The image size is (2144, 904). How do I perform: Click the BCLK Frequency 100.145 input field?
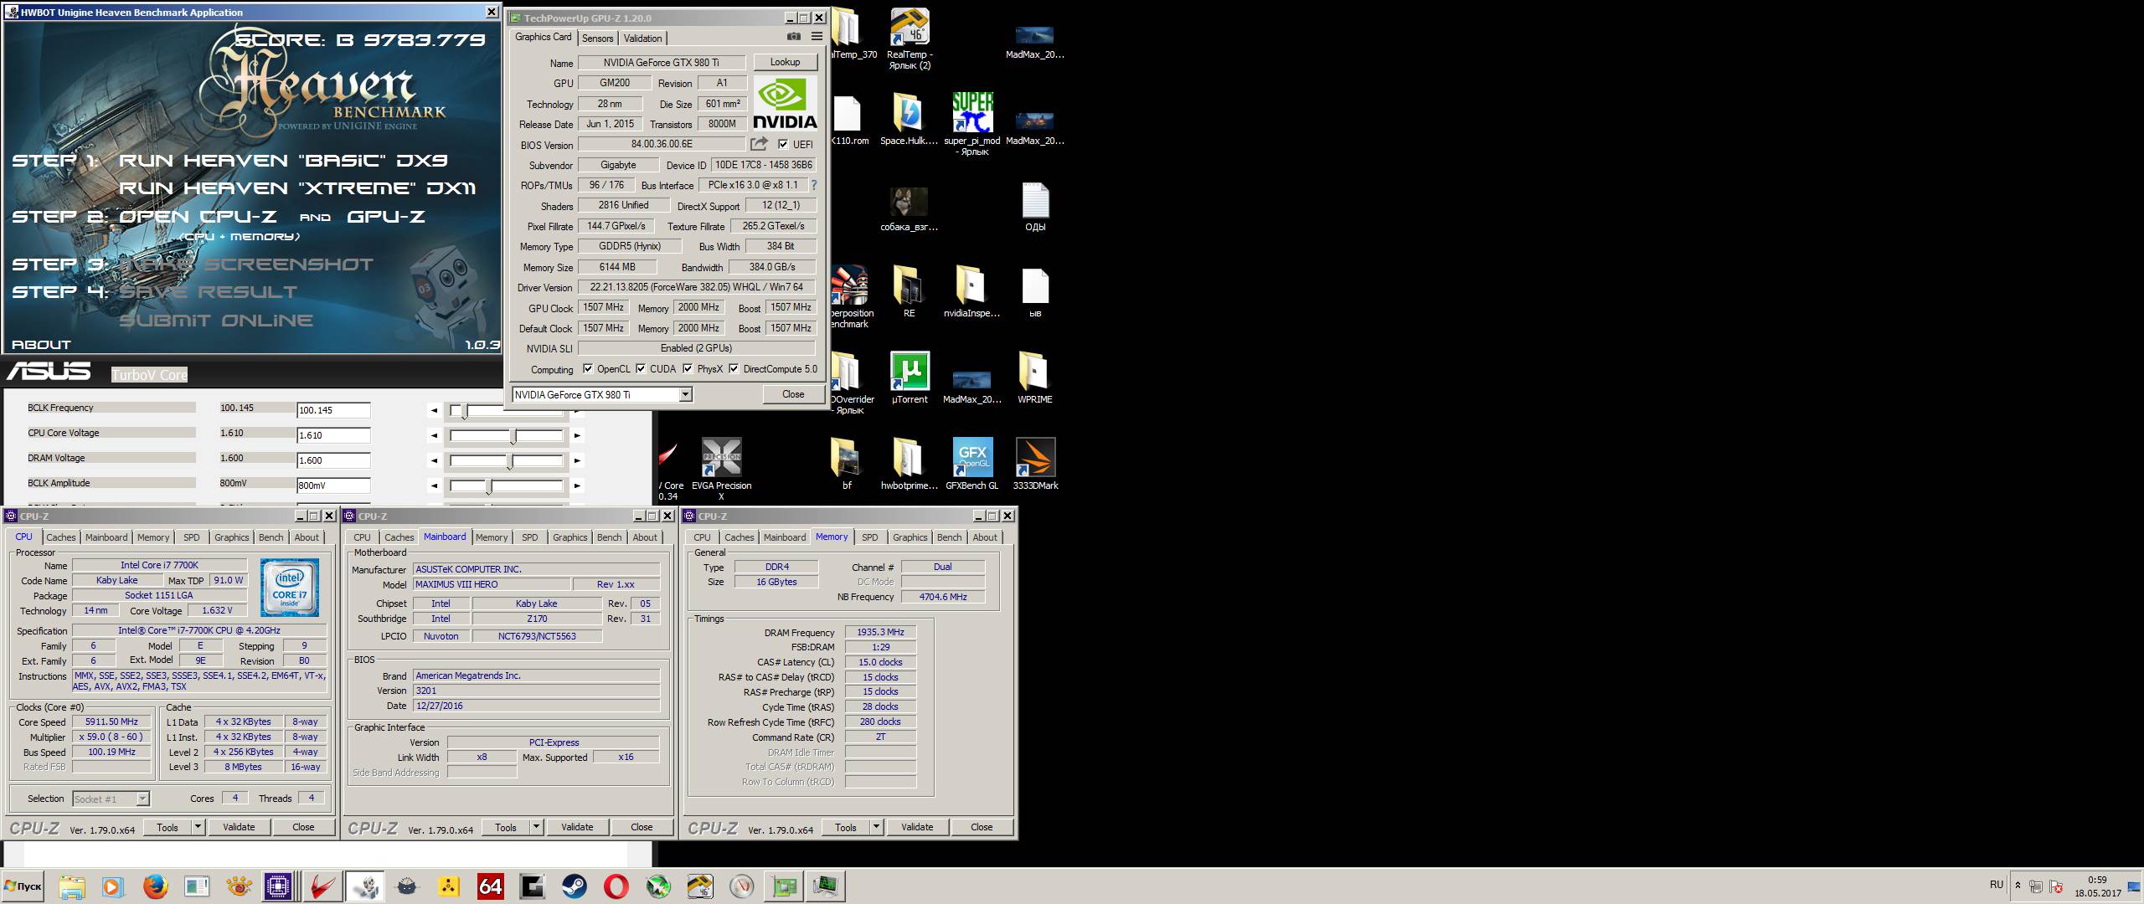tap(333, 410)
